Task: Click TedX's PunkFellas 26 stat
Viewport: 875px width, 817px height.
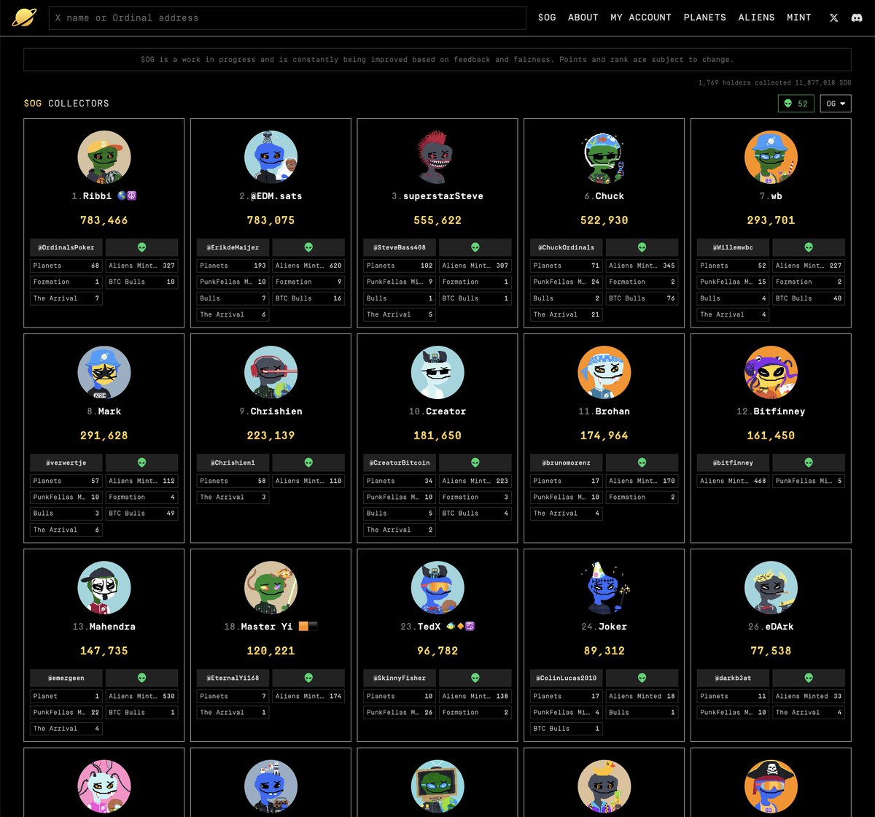Action: coord(400,712)
